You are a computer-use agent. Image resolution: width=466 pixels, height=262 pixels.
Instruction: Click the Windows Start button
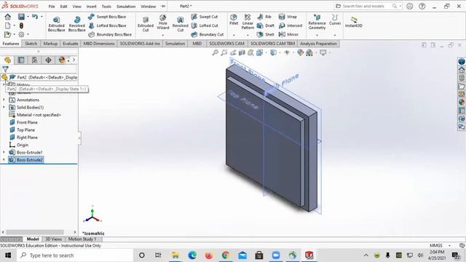click(8, 255)
